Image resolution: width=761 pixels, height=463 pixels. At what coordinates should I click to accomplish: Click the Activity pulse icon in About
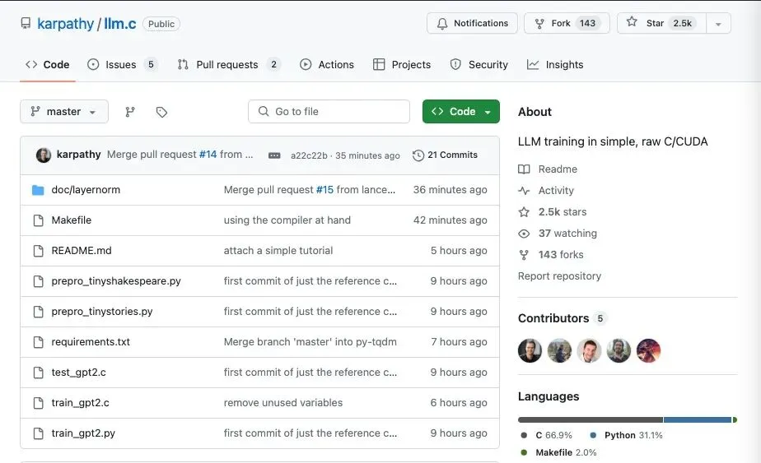pos(524,191)
